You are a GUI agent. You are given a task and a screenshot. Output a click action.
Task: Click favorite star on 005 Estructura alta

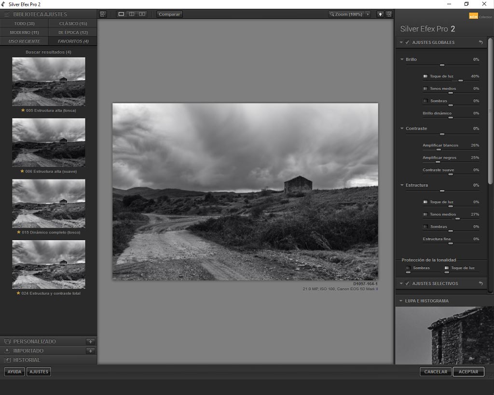pyautogui.click(x=23, y=110)
